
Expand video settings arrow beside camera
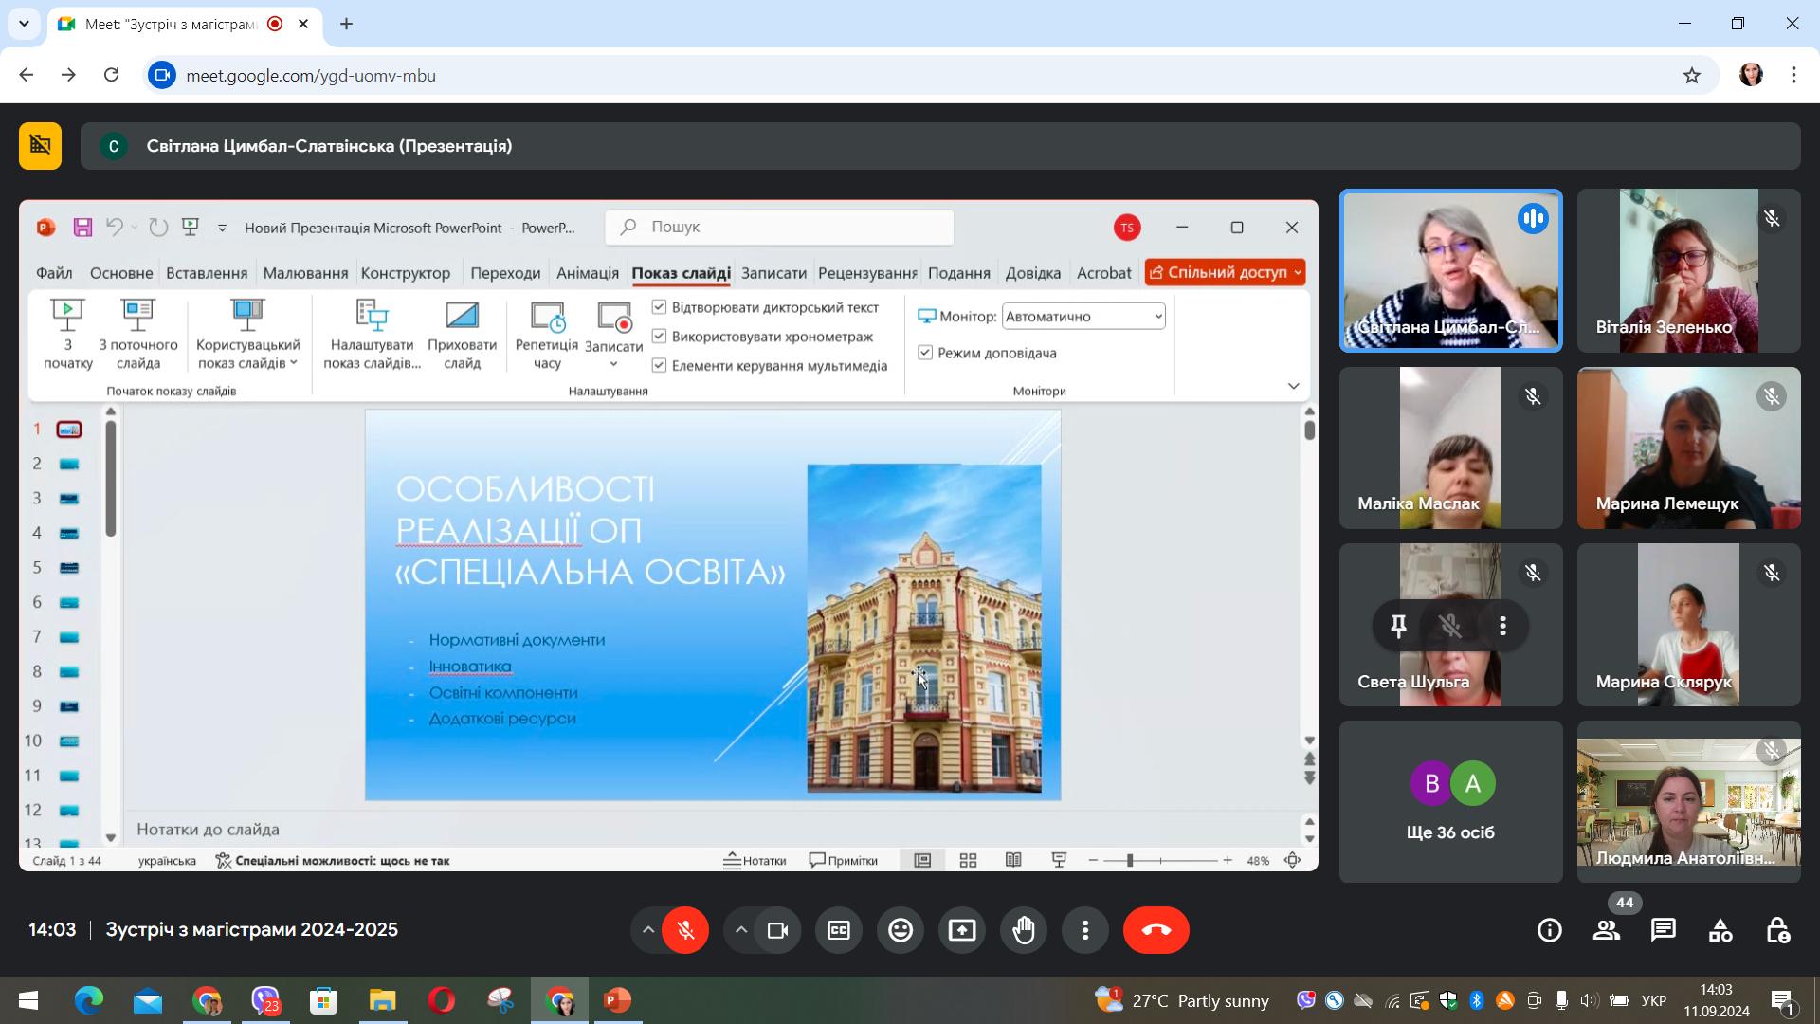click(741, 930)
